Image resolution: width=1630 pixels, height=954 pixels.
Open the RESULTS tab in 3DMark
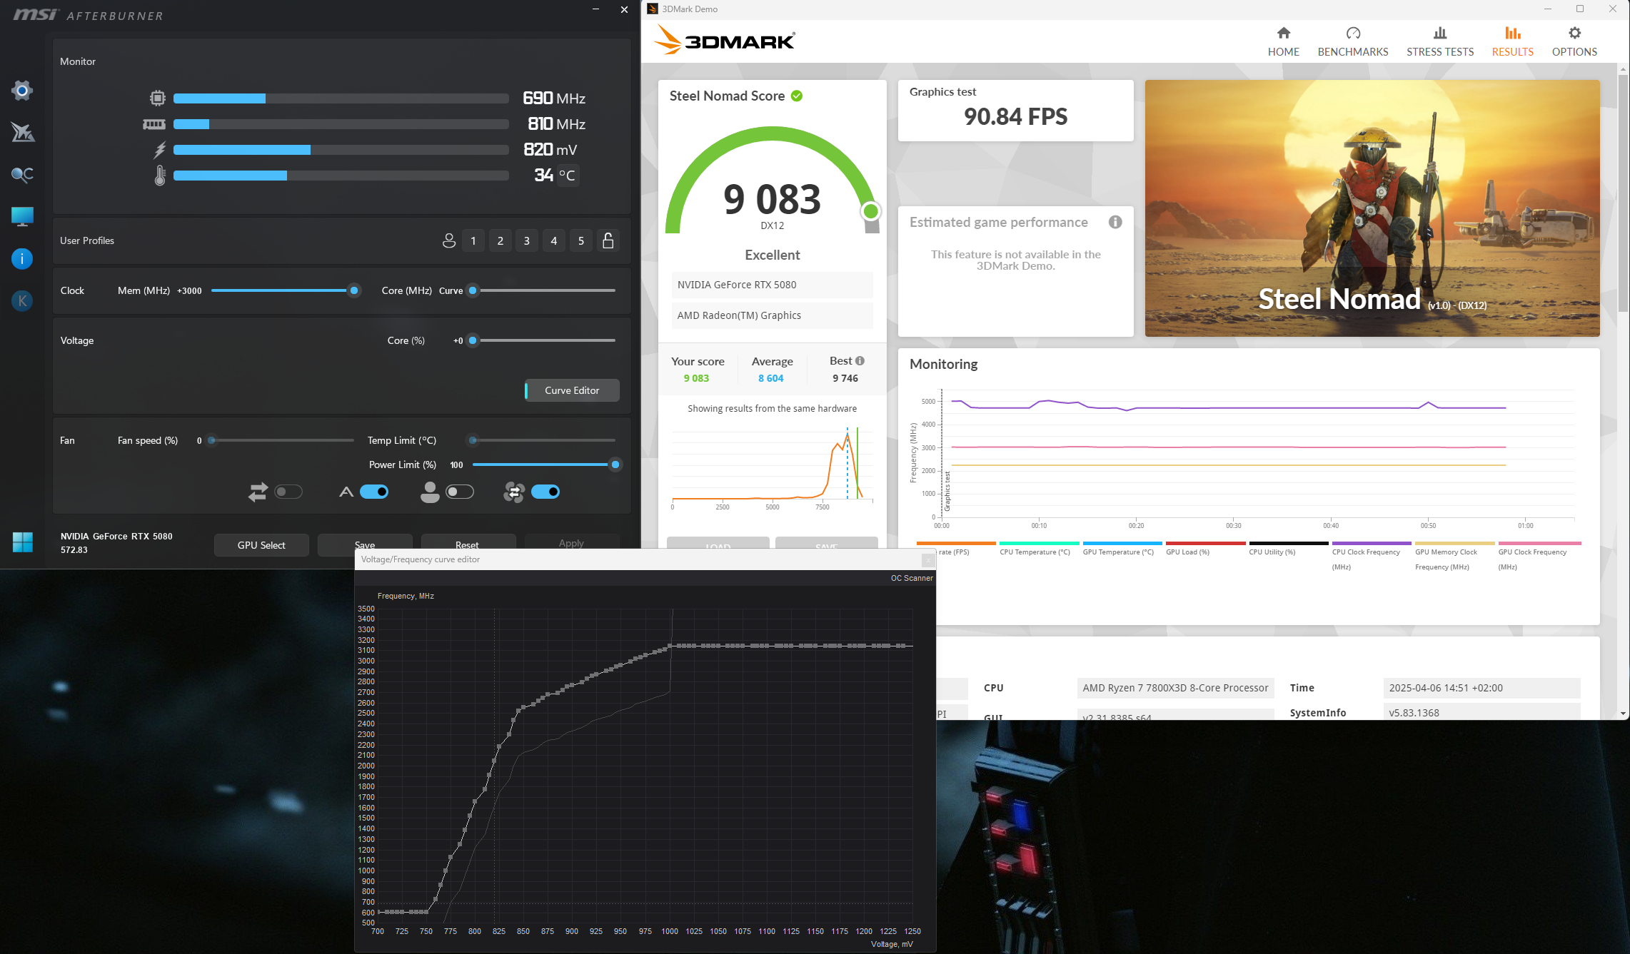click(1512, 41)
